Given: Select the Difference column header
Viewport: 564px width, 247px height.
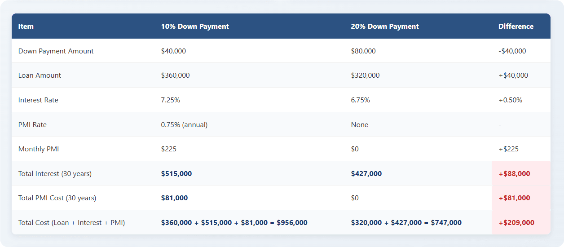Looking at the screenshot, I should pos(516,26).
